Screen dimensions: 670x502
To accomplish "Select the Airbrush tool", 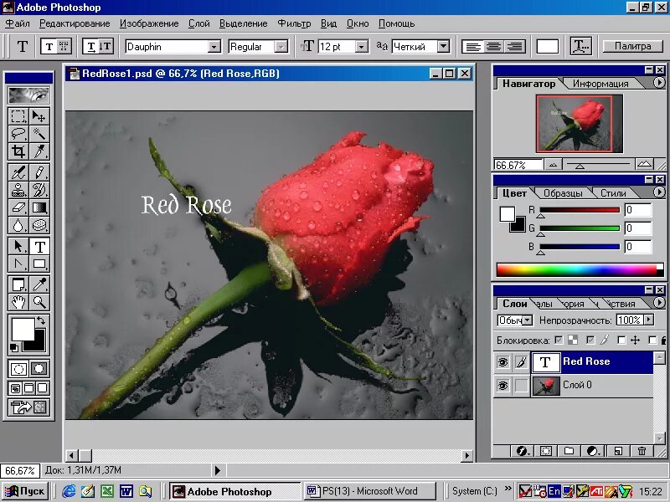I will point(18,172).
